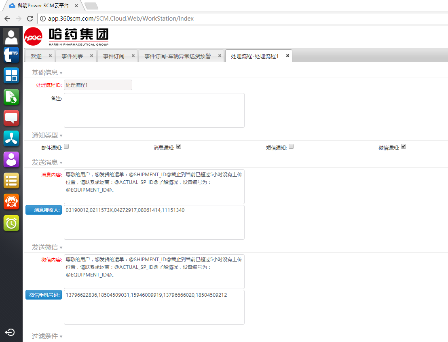Click the 消息接收人 button
This screenshot has width=448, height=342.
(x=44, y=210)
